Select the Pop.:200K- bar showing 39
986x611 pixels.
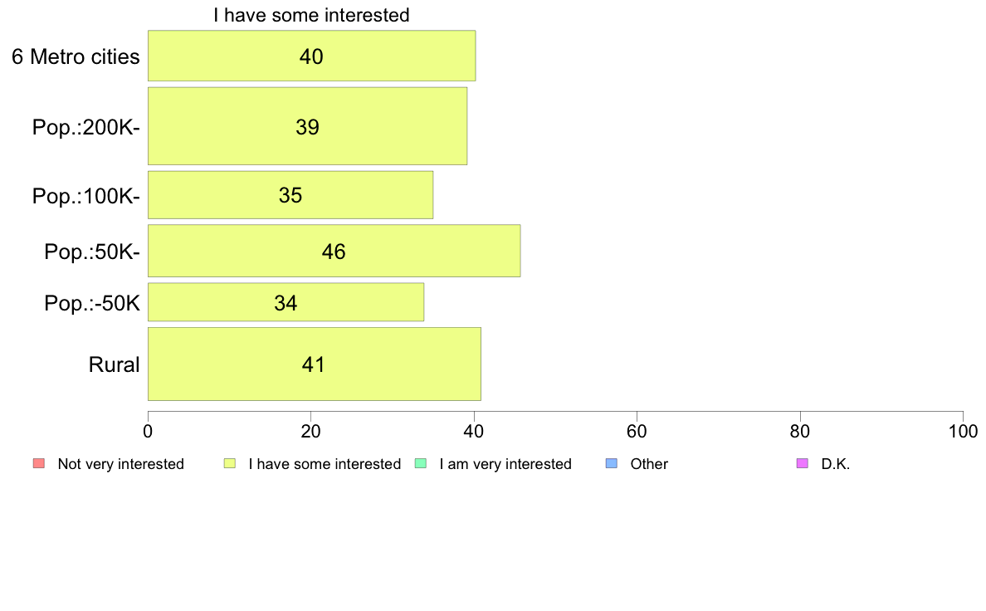pyautogui.click(x=307, y=126)
